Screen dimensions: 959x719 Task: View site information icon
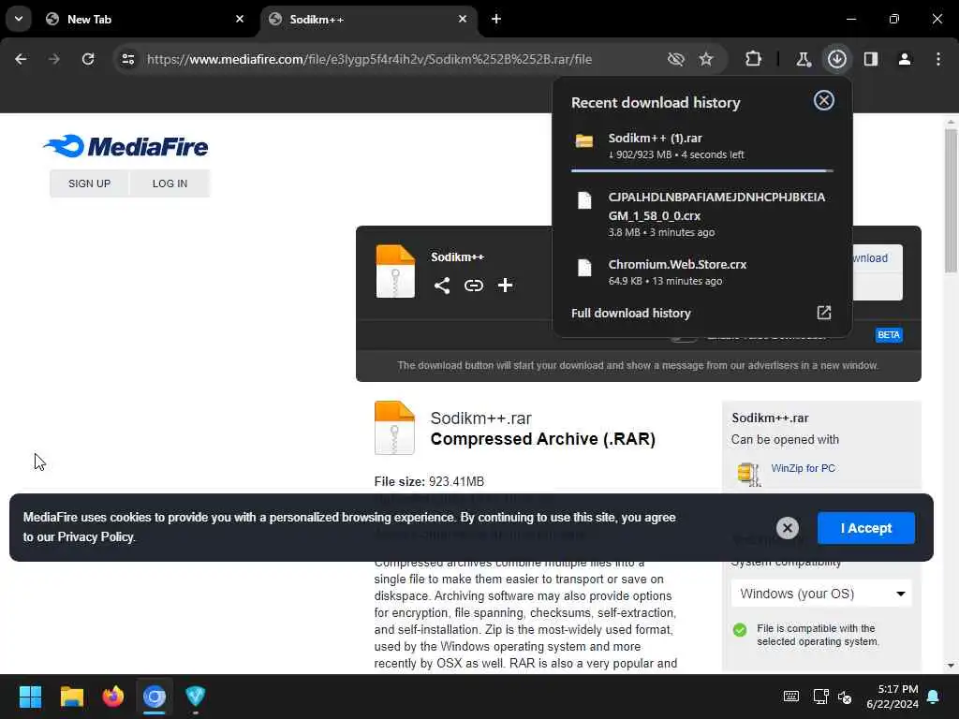point(127,59)
